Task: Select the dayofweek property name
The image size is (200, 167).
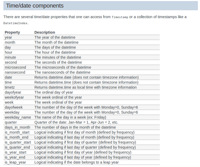Action: (x=13, y=107)
